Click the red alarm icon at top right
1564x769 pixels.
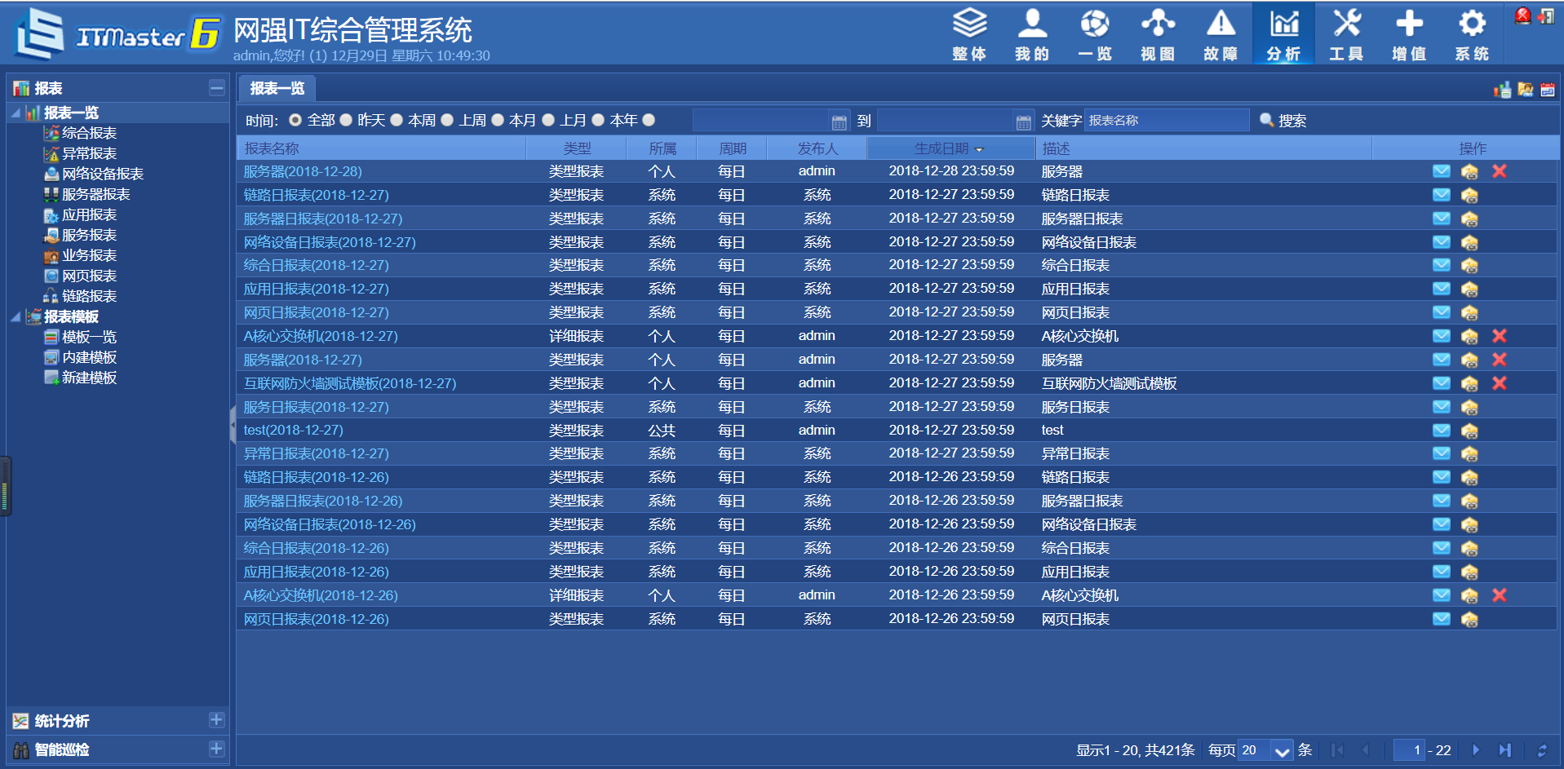tap(1522, 16)
